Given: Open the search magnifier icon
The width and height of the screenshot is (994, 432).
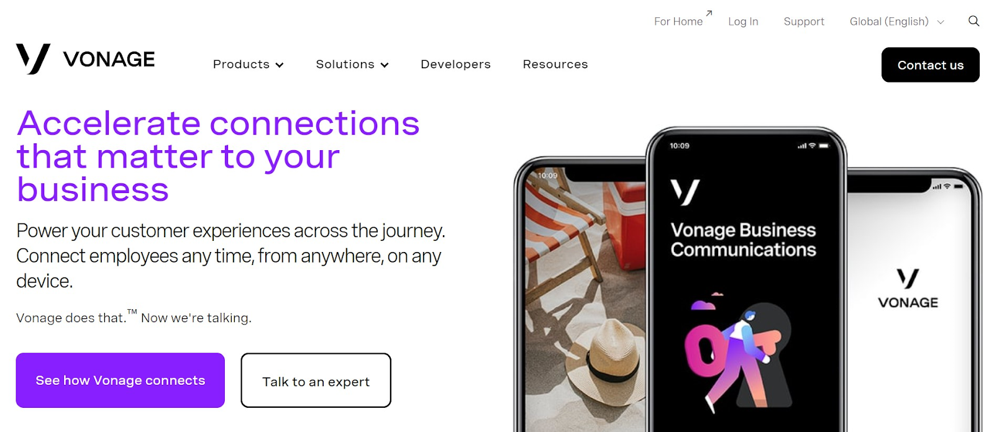Looking at the screenshot, I should [973, 21].
